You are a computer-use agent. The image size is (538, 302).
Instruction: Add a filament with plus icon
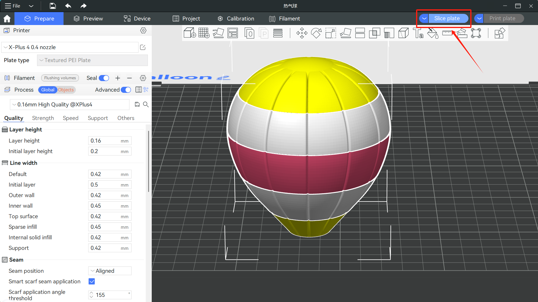tap(118, 78)
